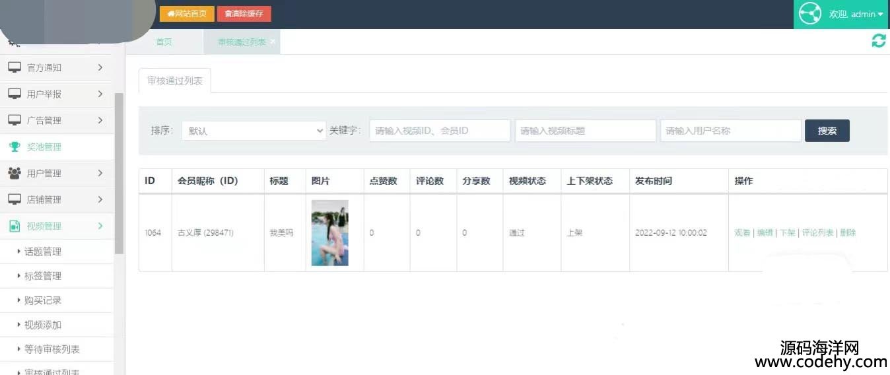Click the monitor icon beside 用户举报
Screen dimensions: 890x375
tap(15, 94)
